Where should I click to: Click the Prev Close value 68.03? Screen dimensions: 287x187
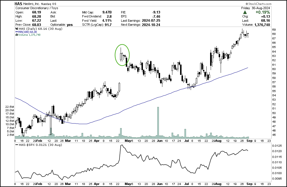(37, 25)
